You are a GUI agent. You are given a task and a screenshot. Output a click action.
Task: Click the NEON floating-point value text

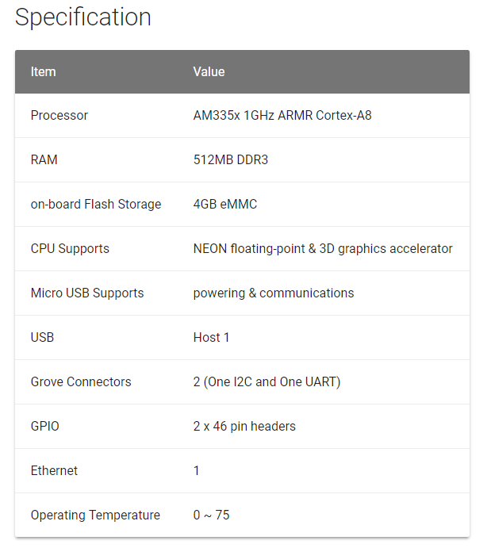pos(323,248)
